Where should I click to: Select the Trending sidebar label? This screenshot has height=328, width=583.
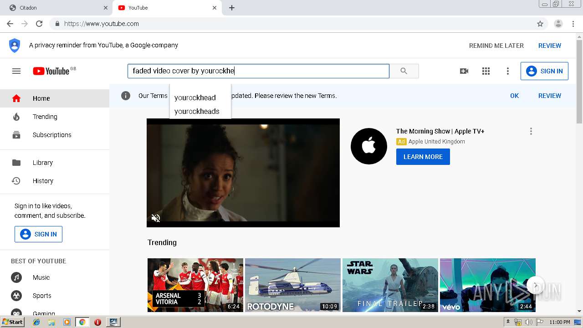tap(45, 117)
